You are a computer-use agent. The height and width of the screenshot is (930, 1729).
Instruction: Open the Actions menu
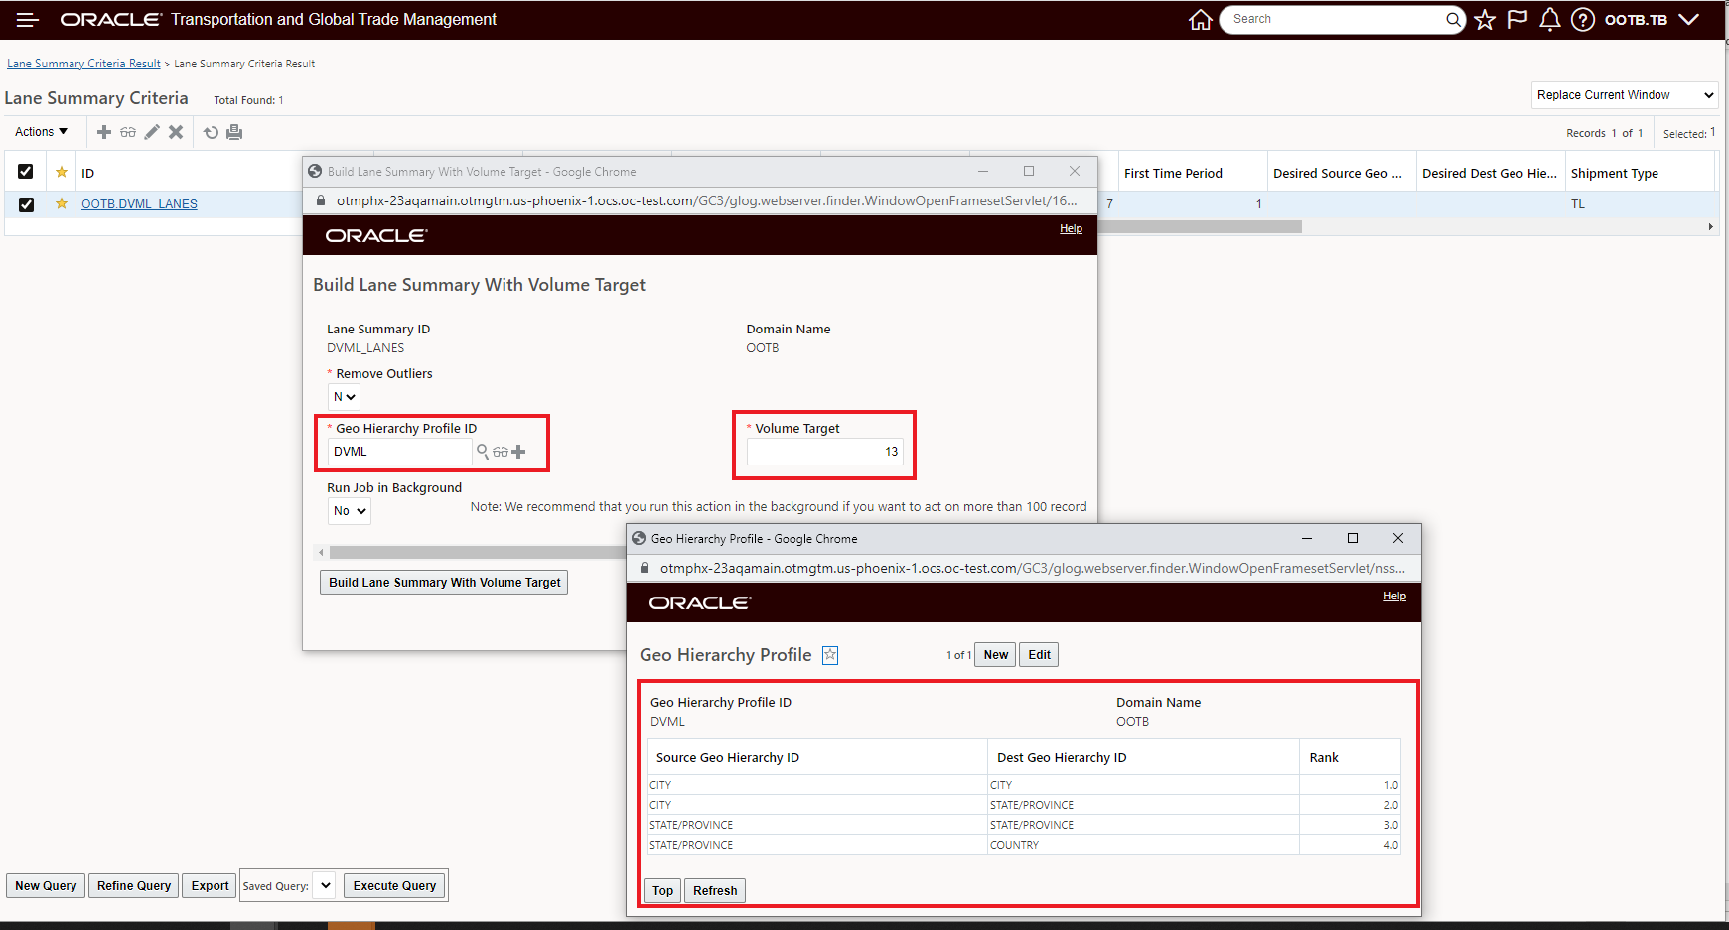point(42,132)
